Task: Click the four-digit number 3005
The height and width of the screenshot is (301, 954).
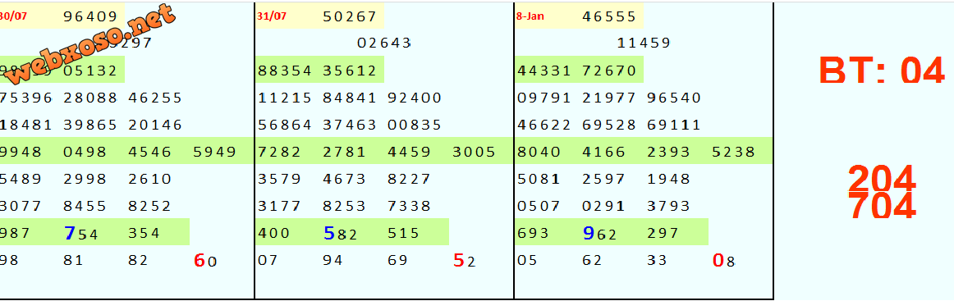Action: click(474, 152)
